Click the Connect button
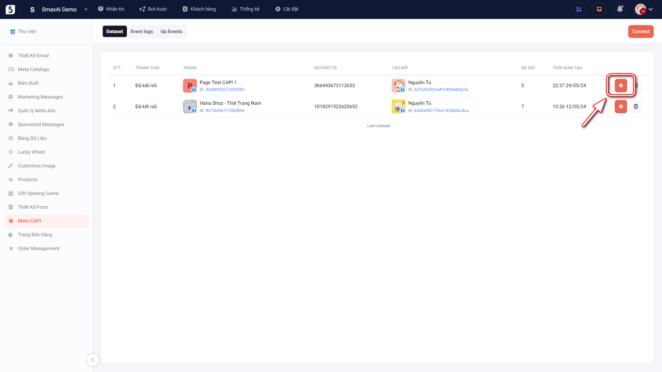This screenshot has height=372, width=662. [641, 31]
